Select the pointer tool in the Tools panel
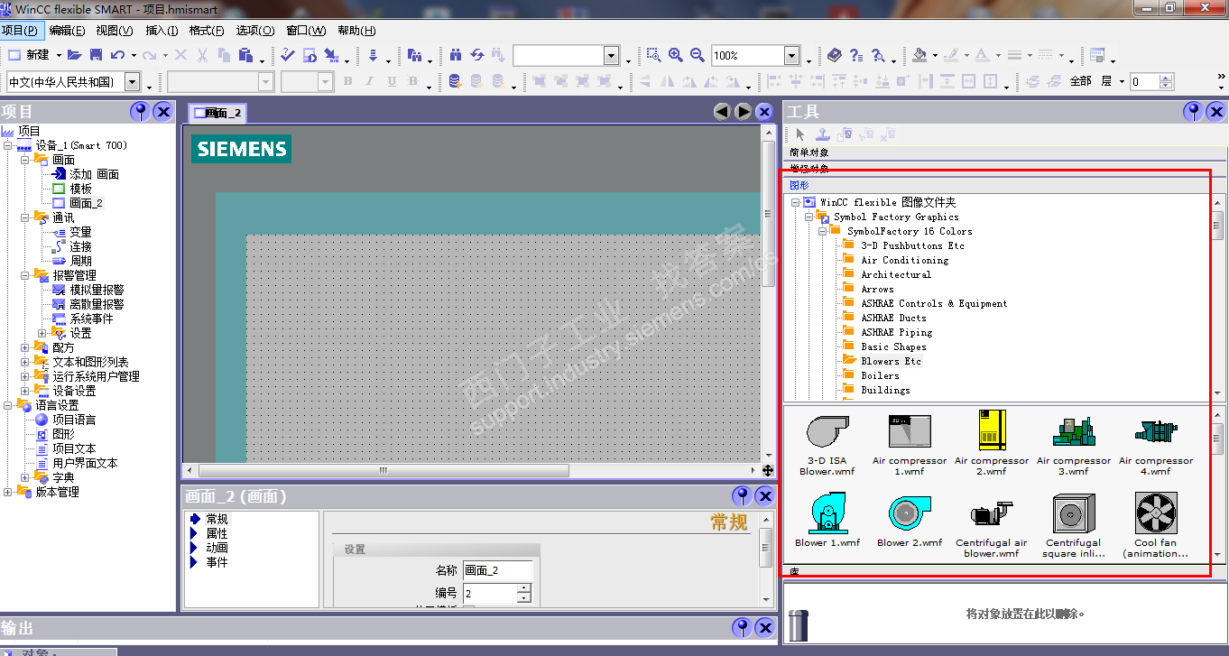 point(800,134)
